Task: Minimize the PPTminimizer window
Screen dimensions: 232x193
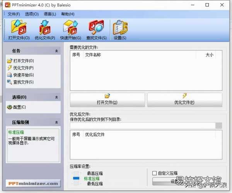Action: click(193, 5)
